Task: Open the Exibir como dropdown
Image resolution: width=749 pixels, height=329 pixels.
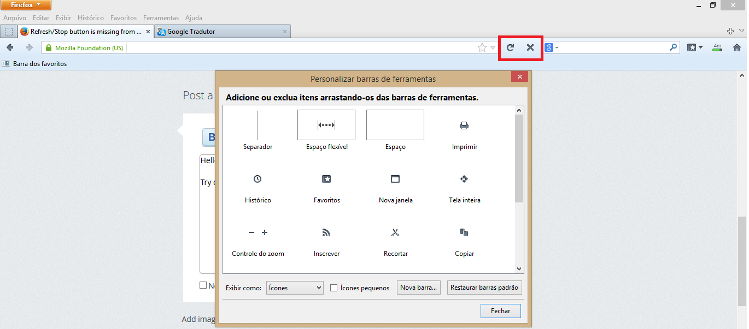Action: (x=295, y=288)
